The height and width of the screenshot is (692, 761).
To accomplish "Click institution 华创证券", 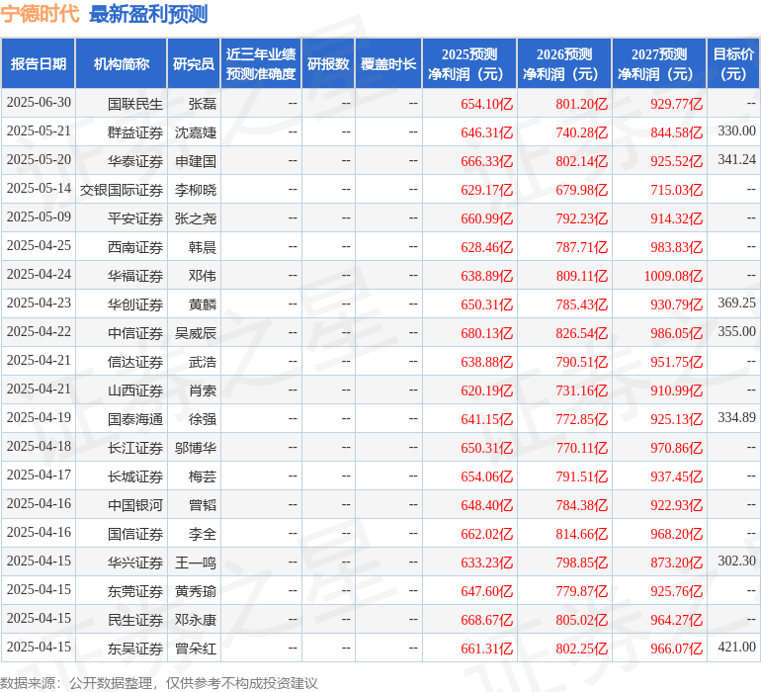I will click(x=135, y=304).
